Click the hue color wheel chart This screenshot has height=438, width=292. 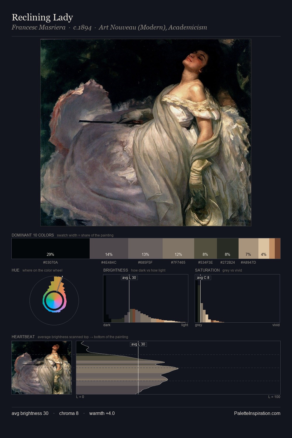pos(54,300)
